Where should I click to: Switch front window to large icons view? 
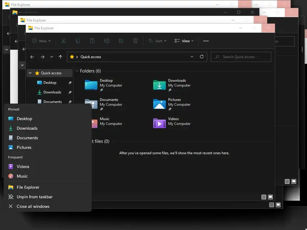tap(270, 197)
